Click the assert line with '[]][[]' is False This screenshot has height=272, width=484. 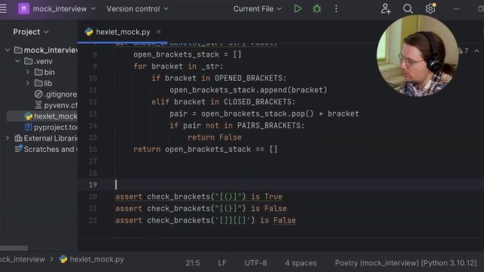click(x=206, y=220)
